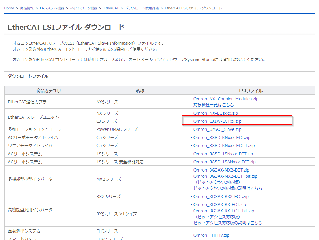The height and width of the screenshot is (240, 319).
Task: Download Omron_R88D-KNxxx-ECT-L.zip
Action: [224, 146]
